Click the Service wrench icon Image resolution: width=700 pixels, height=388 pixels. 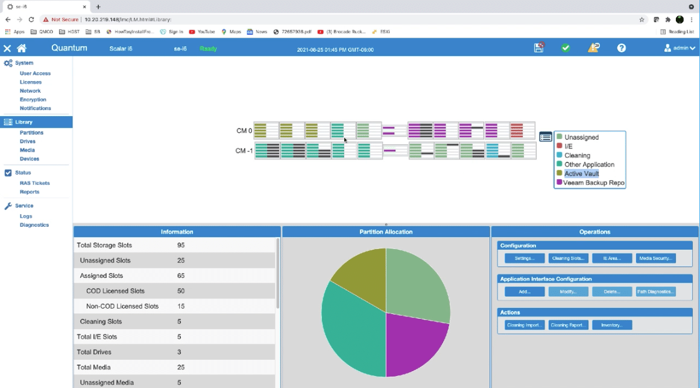[x=8, y=206]
